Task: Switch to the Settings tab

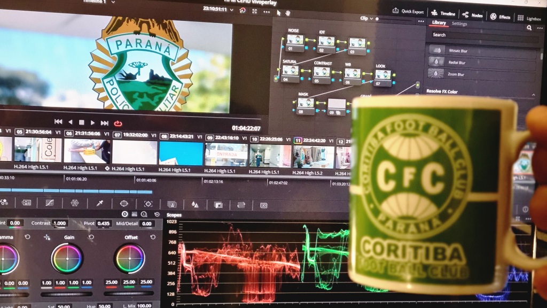Action: [x=459, y=24]
